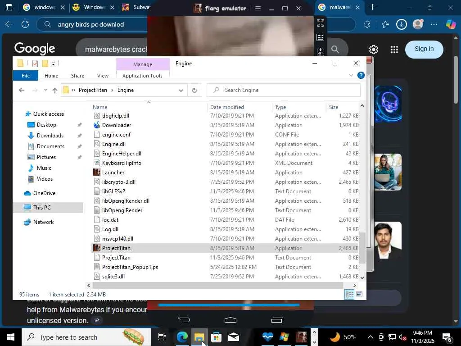Expand the ProjectTitan breadcrumb arrow
Viewport: 461px width, 346px height.
(112, 90)
